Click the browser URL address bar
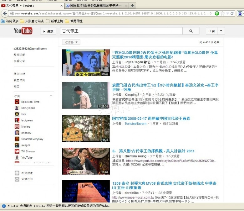 (x=114, y=13)
